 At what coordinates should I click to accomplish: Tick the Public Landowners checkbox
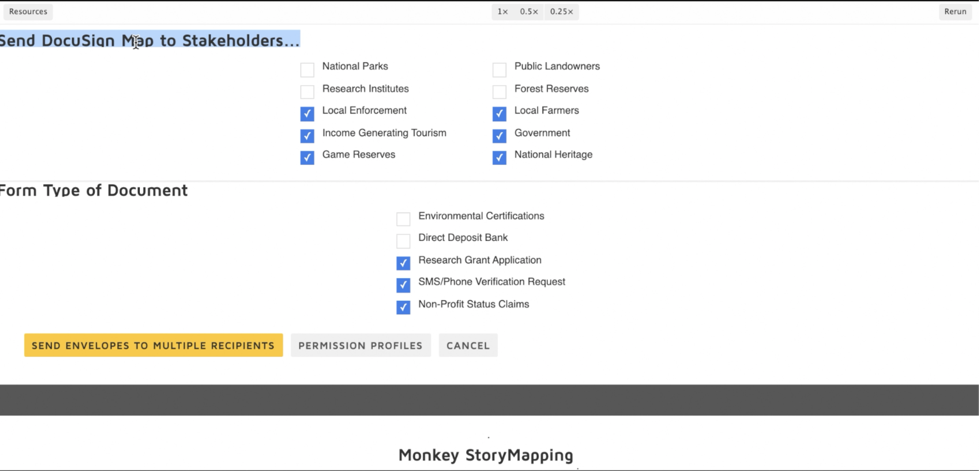tap(499, 70)
